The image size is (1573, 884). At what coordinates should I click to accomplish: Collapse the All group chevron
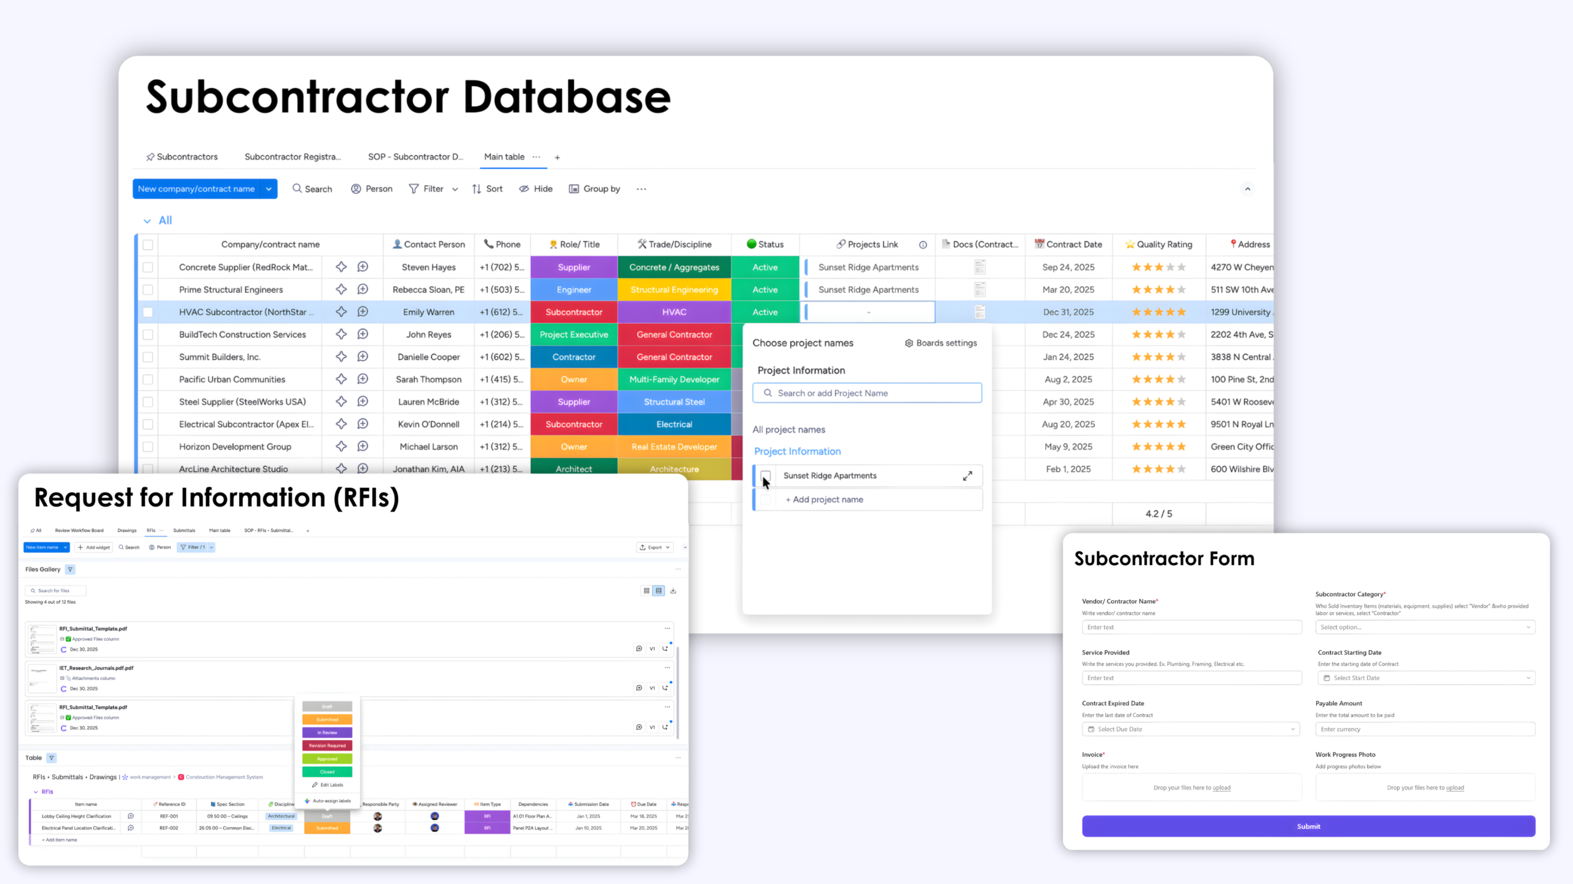(147, 221)
